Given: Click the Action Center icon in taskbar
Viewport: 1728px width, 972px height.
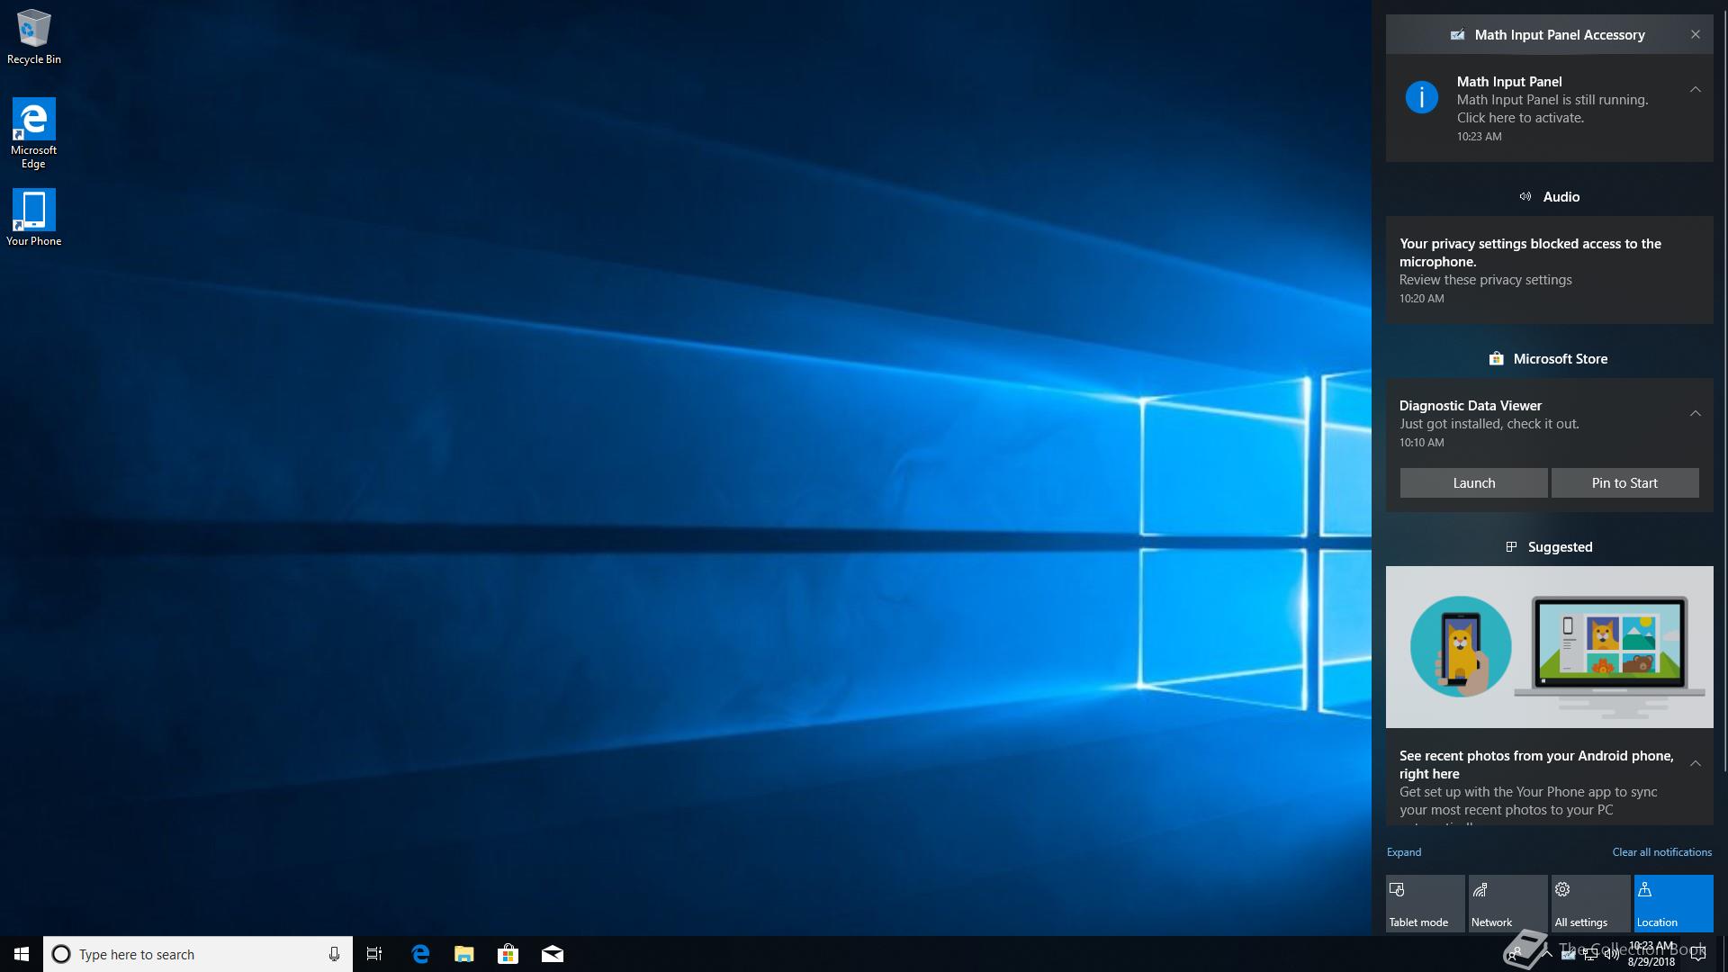Looking at the screenshot, I should (x=1698, y=954).
